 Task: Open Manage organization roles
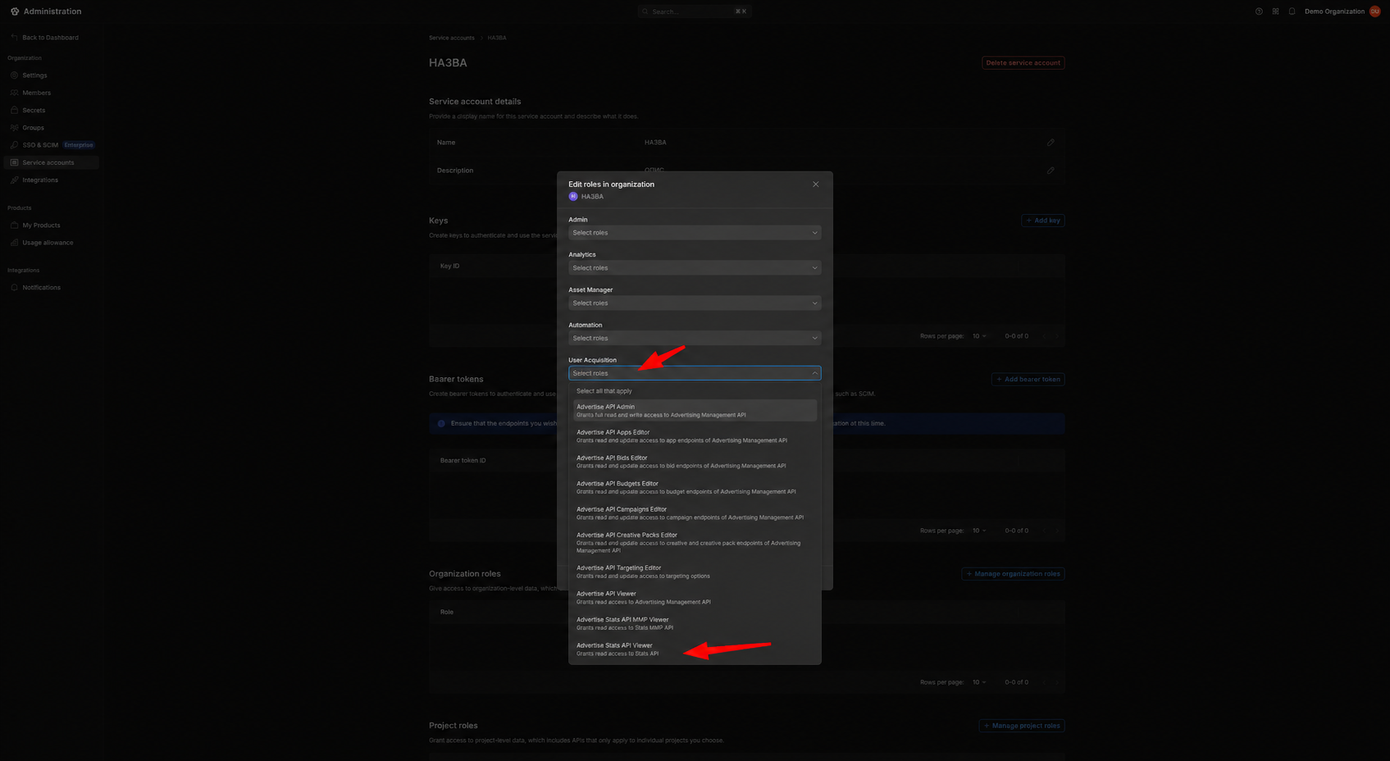(1013, 574)
